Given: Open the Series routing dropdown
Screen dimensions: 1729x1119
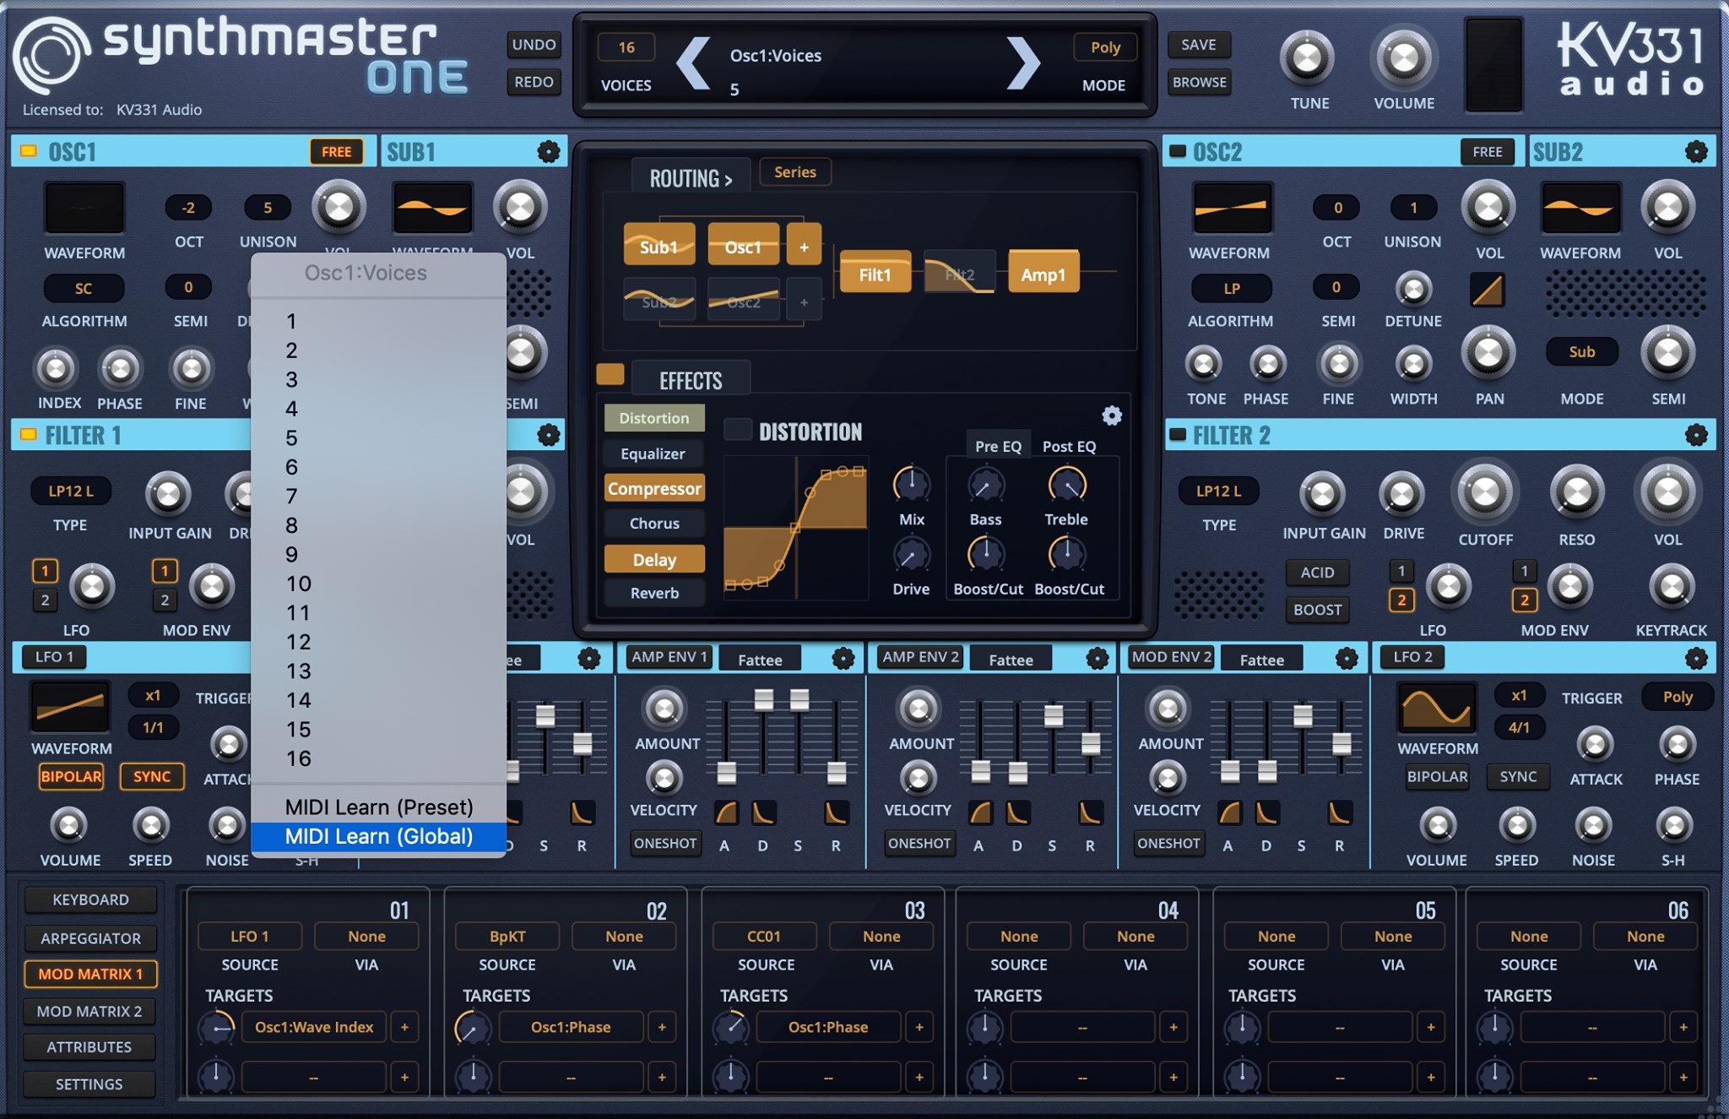Looking at the screenshot, I should (x=794, y=171).
